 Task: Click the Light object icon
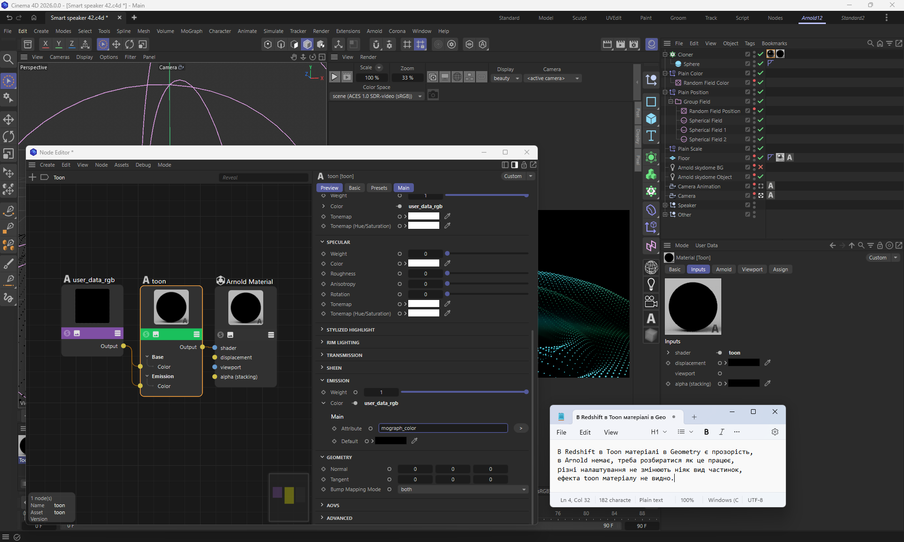click(651, 284)
